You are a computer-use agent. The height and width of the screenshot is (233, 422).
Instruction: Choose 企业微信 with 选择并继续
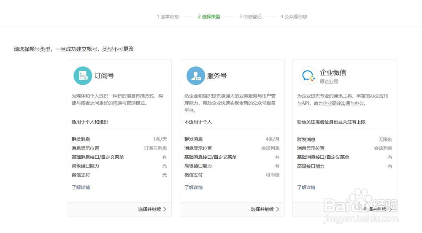(x=375, y=209)
